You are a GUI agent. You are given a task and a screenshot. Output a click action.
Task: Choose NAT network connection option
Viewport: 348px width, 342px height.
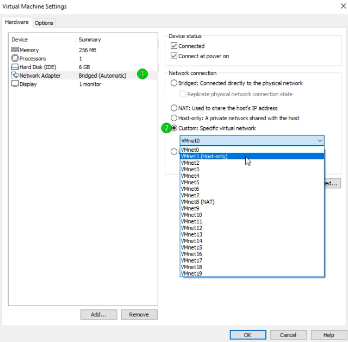tap(174, 108)
